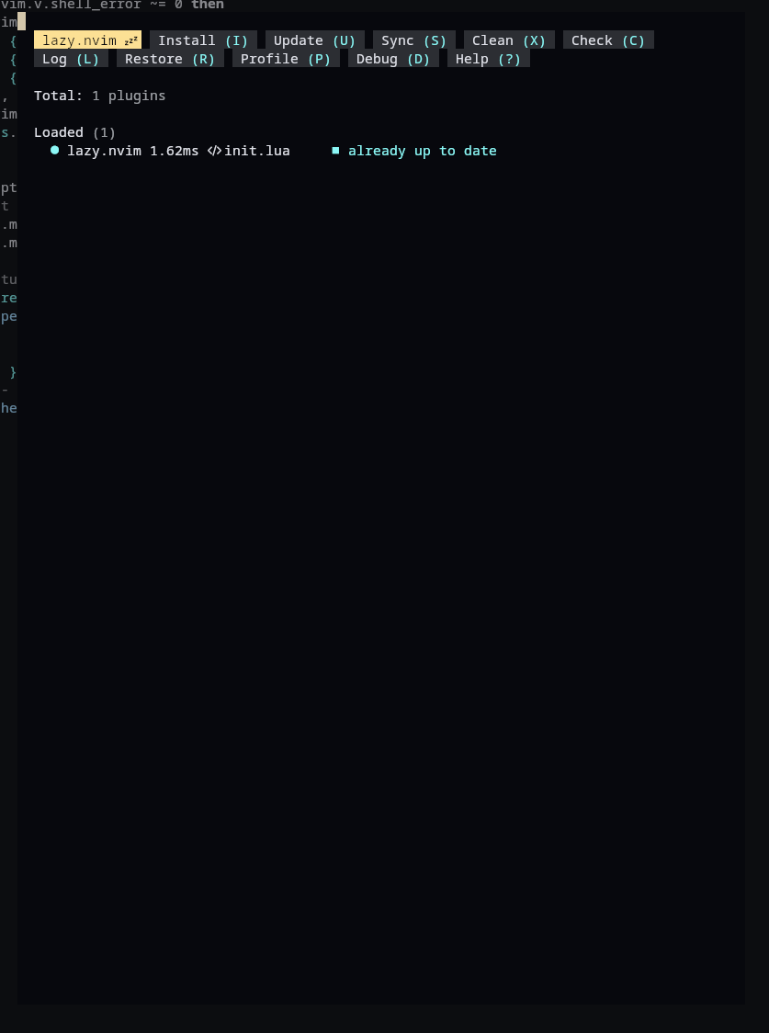Click the zzz sleep icon in title
This screenshot has height=1033, width=769.
(131, 40)
